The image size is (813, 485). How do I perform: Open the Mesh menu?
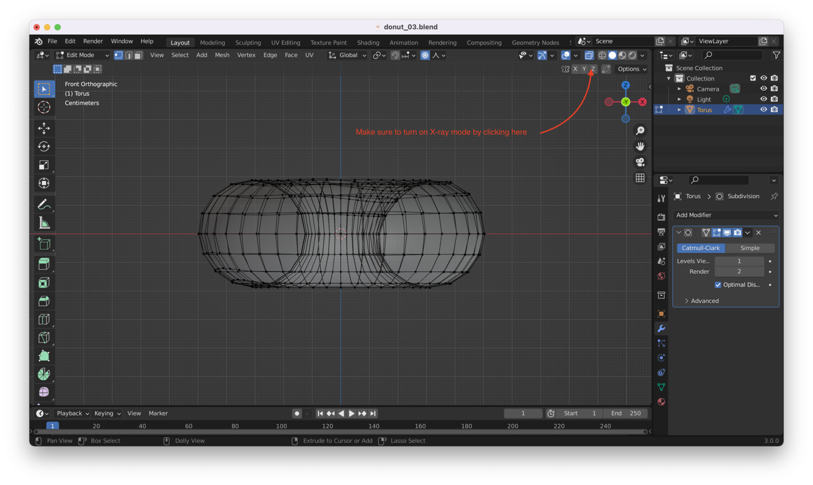[x=222, y=55]
